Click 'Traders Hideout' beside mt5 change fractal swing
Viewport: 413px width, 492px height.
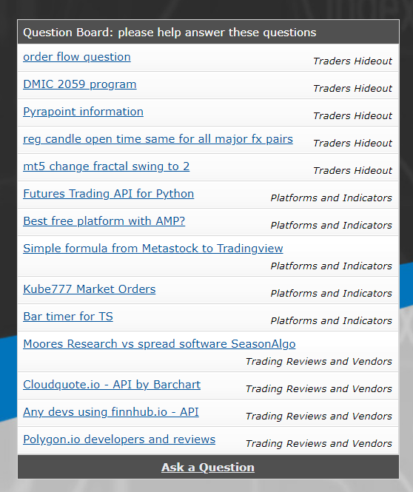point(353,170)
